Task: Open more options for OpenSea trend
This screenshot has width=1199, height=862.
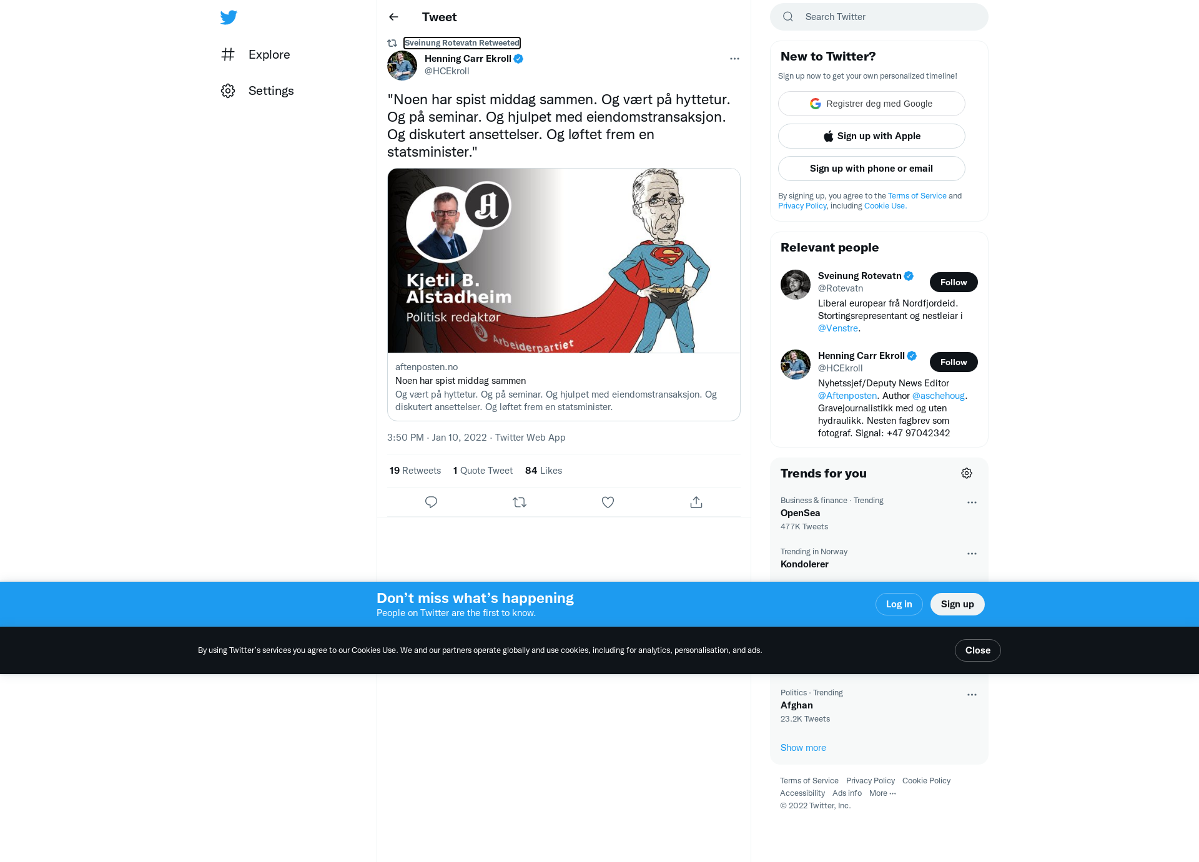Action: (972, 502)
